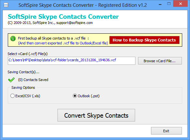Select the Excel/CSV (.xls) saving option
This screenshot has width=190, height=140.
point(12,96)
